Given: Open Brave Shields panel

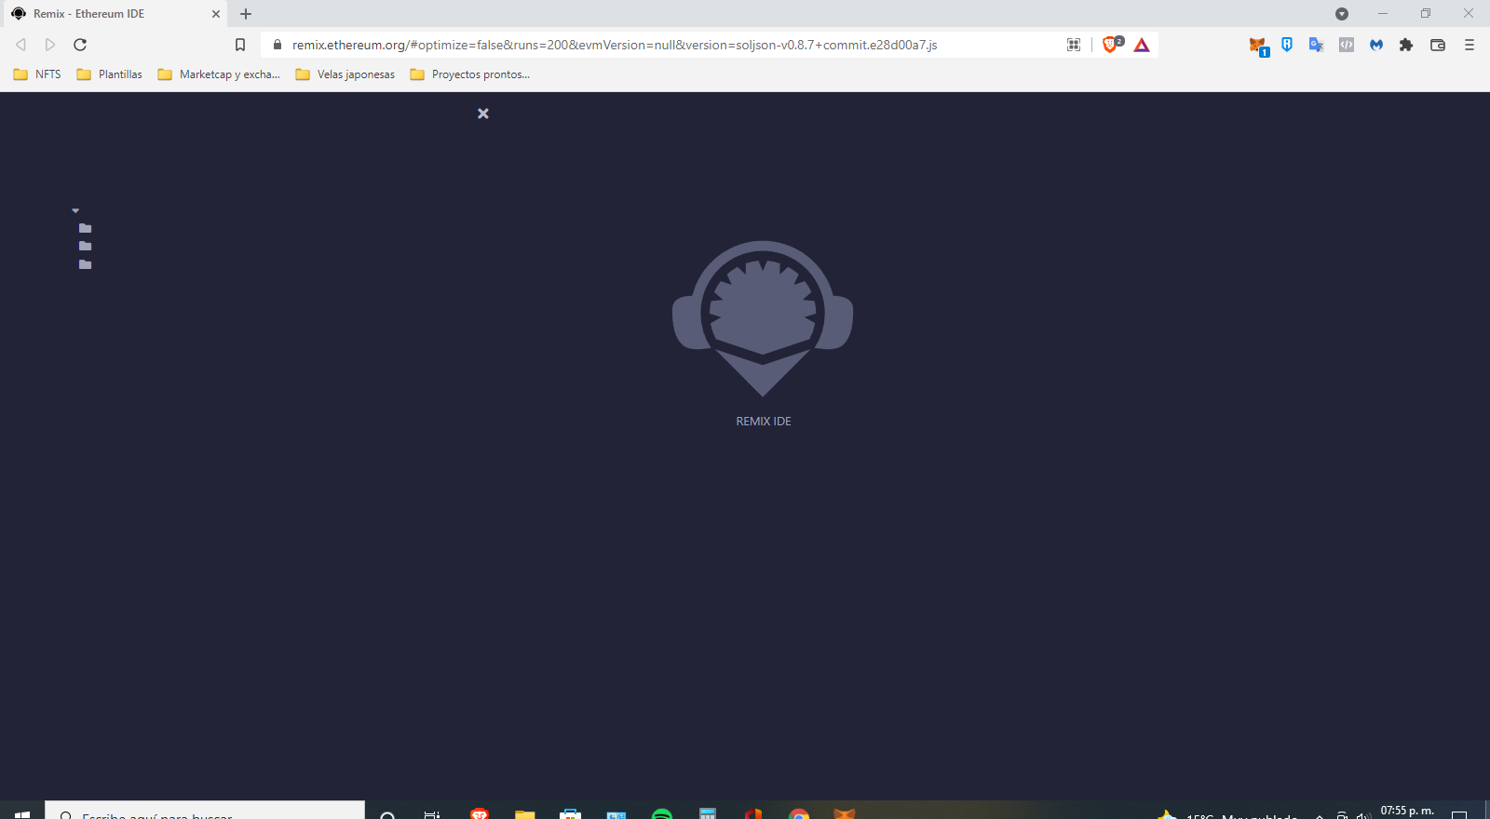Looking at the screenshot, I should pos(1112,44).
